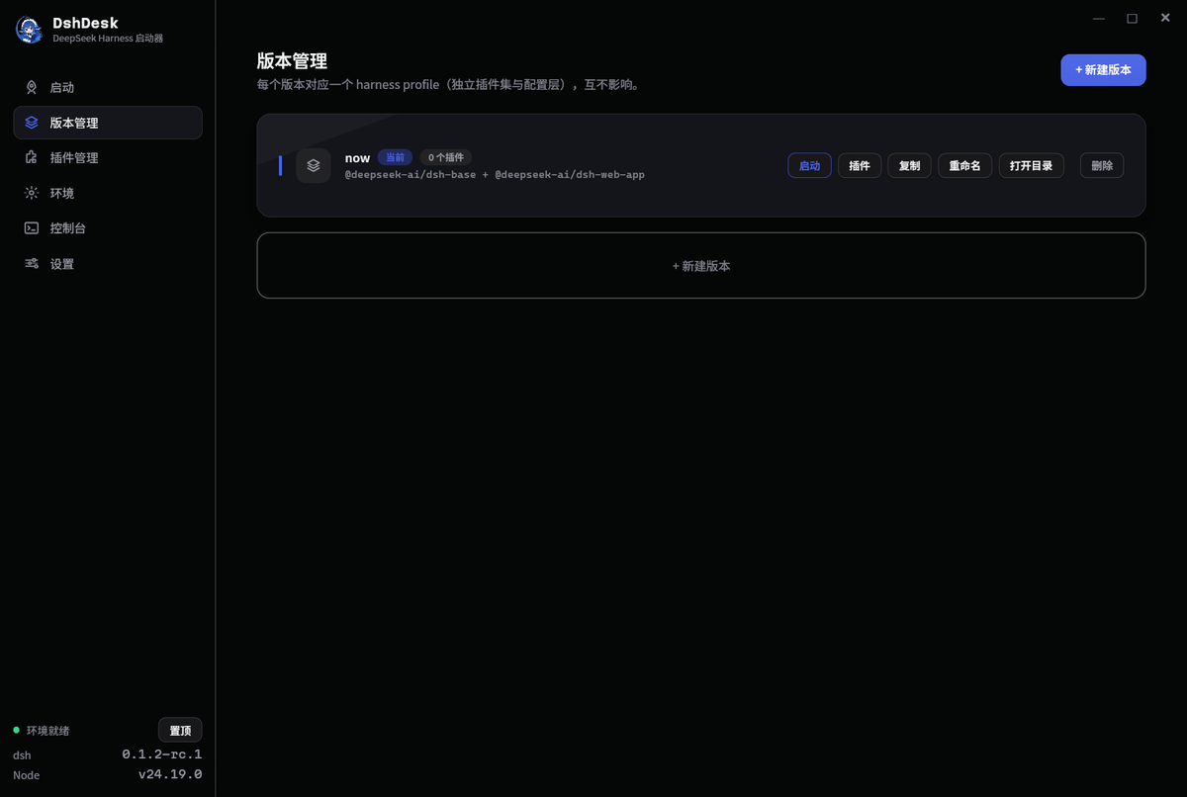Screen dimensions: 1187x797
Task: Duplicate the now version with 复制
Action: click(x=909, y=166)
